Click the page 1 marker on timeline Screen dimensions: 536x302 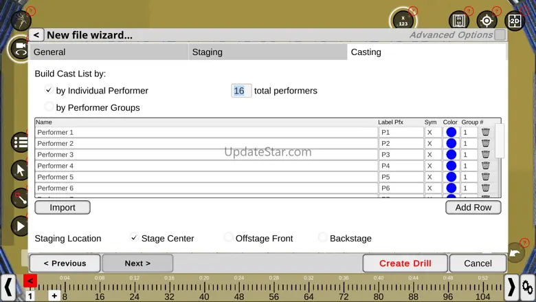tap(30, 296)
